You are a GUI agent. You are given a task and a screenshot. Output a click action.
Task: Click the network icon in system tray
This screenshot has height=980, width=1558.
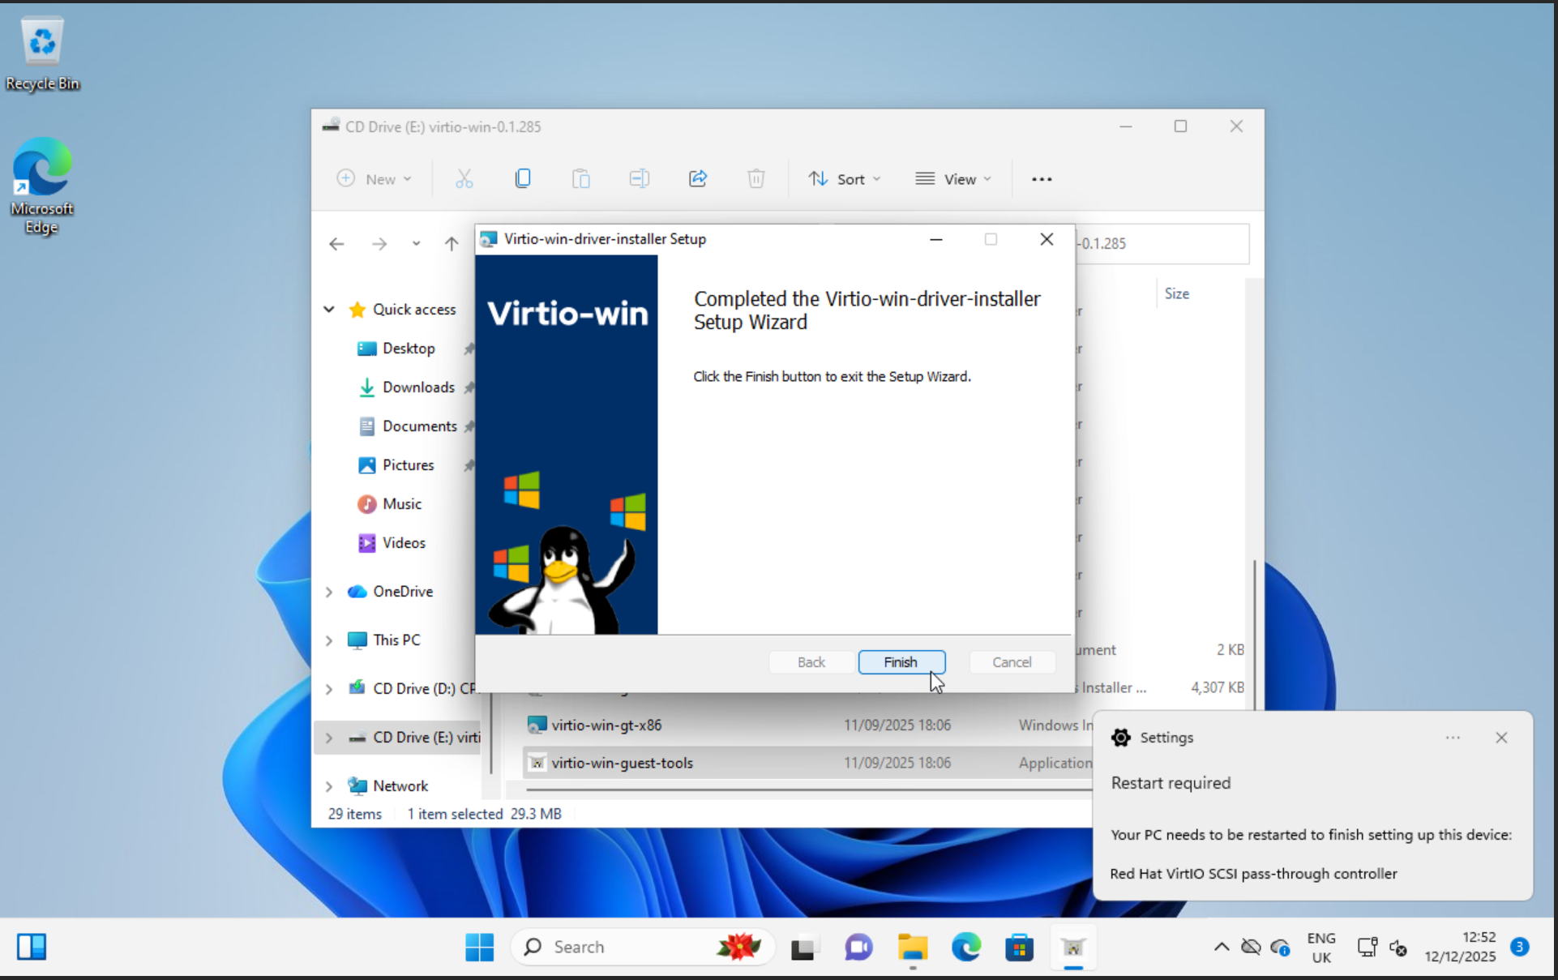(x=1367, y=947)
